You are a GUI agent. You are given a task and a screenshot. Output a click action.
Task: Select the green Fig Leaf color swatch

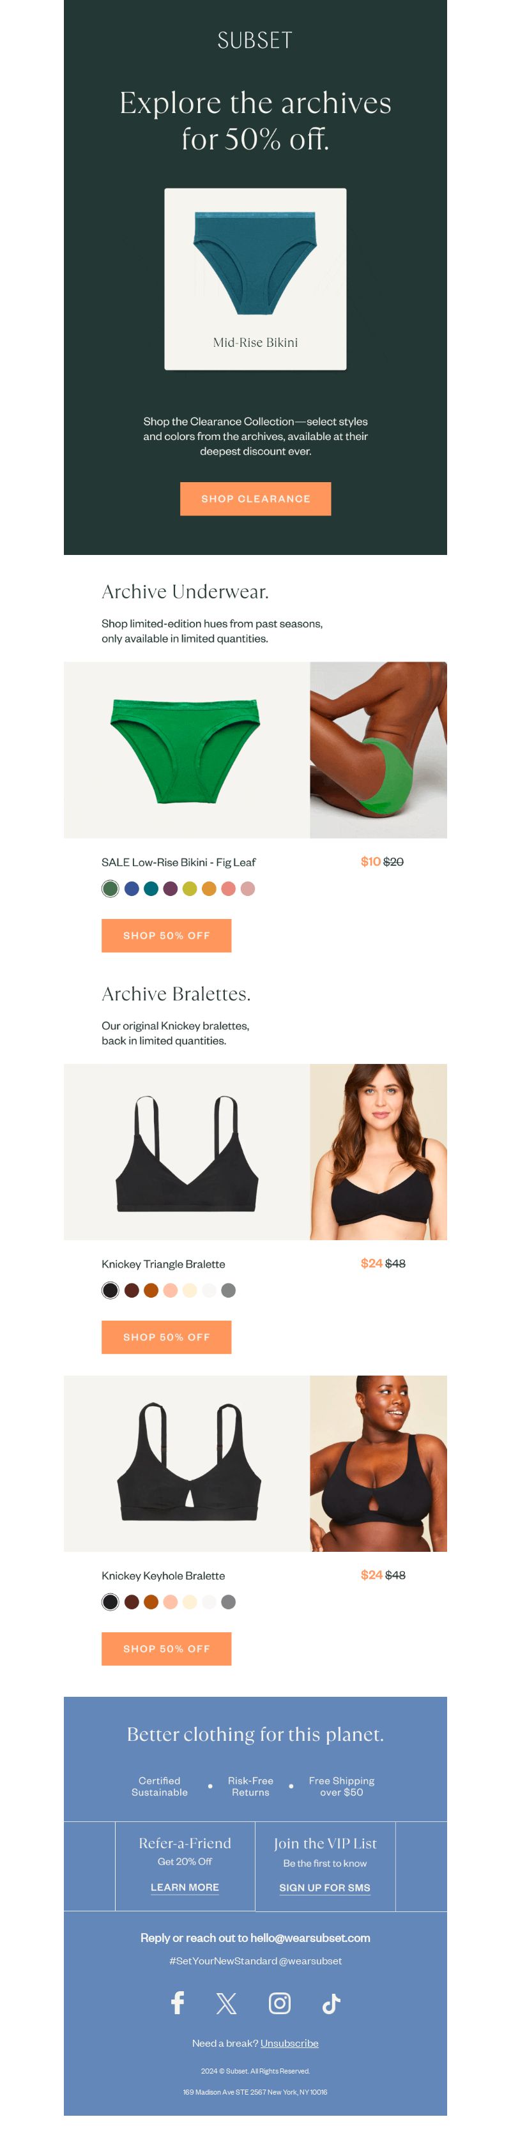[110, 888]
